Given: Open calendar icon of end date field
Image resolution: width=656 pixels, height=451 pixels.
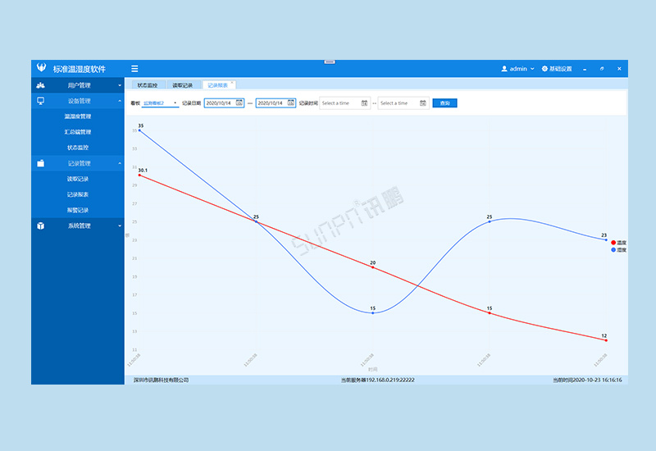Looking at the screenshot, I should pyautogui.click(x=291, y=103).
